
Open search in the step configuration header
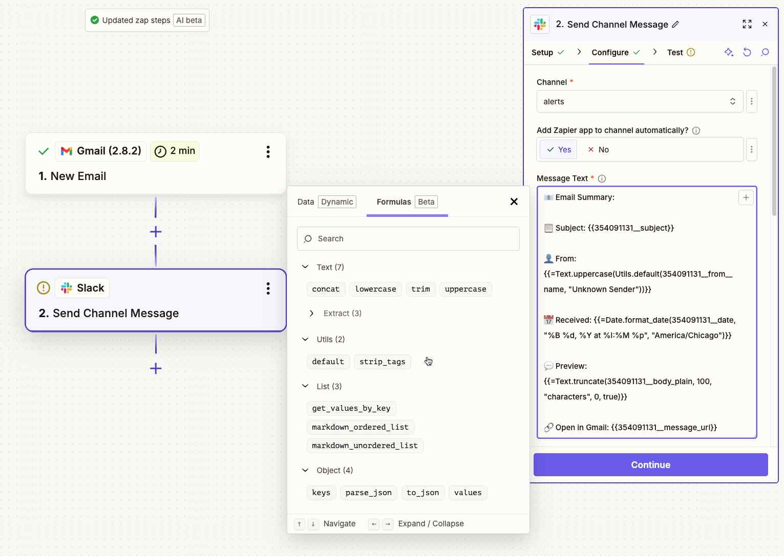click(765, 52)
